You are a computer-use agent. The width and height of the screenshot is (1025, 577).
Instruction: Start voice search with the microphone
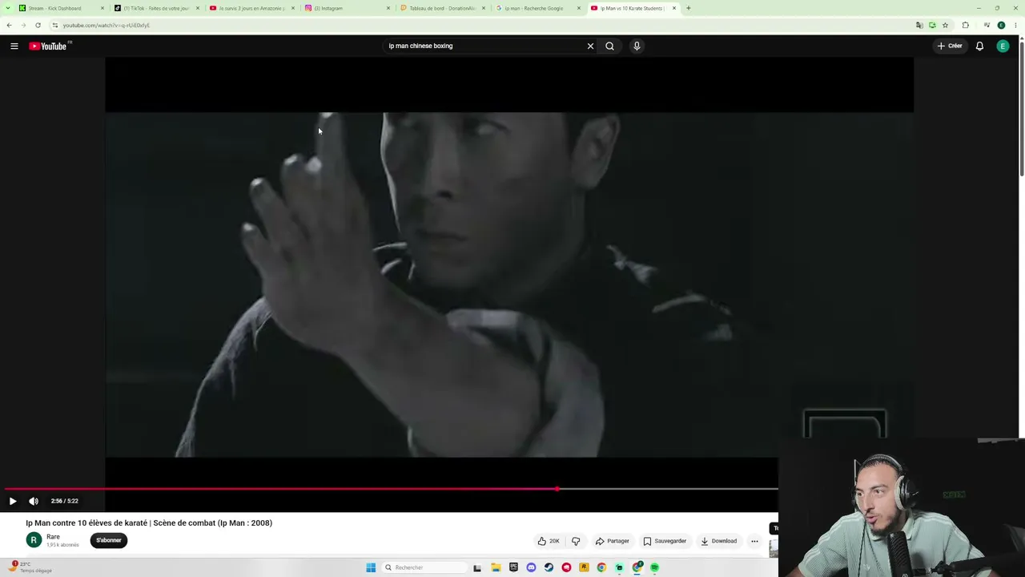(637, 46)
